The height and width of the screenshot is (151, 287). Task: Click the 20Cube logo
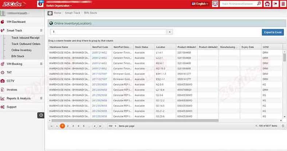13,4
